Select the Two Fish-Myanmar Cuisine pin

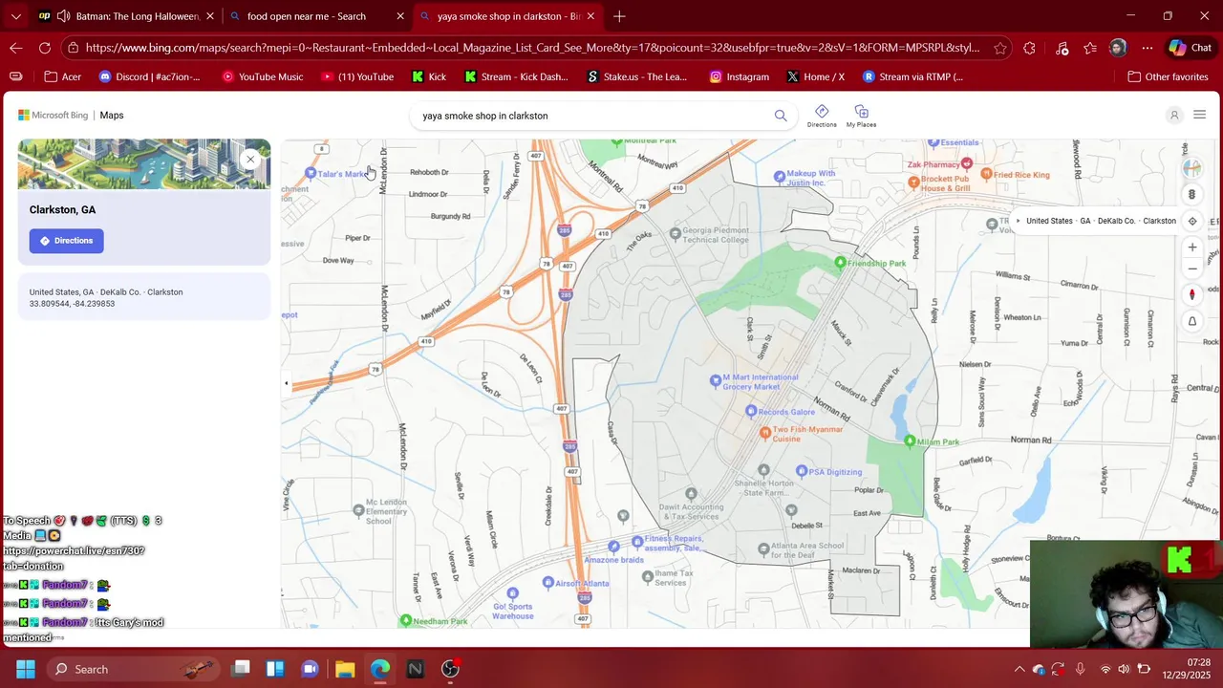tap(764, 433)
